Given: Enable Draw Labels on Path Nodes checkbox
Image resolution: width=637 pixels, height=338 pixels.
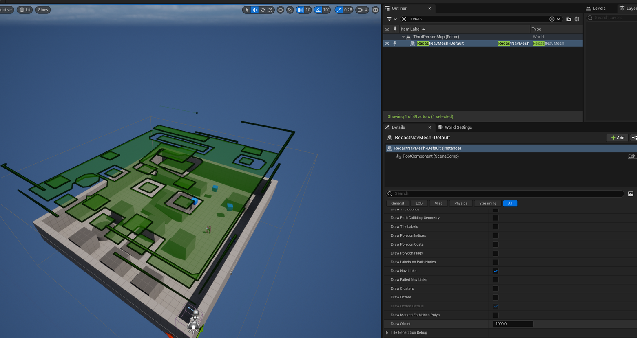Looking at the screenshot, I should point(495,262).
